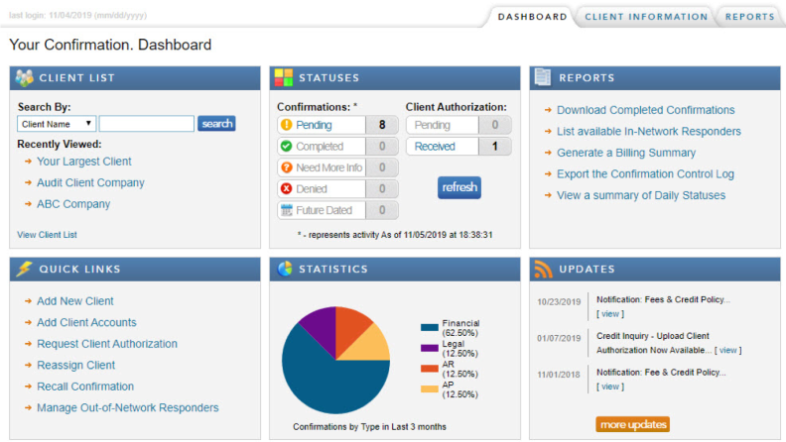
Task: Click the Denied red X icon
Action: click(x=287, y=188)
